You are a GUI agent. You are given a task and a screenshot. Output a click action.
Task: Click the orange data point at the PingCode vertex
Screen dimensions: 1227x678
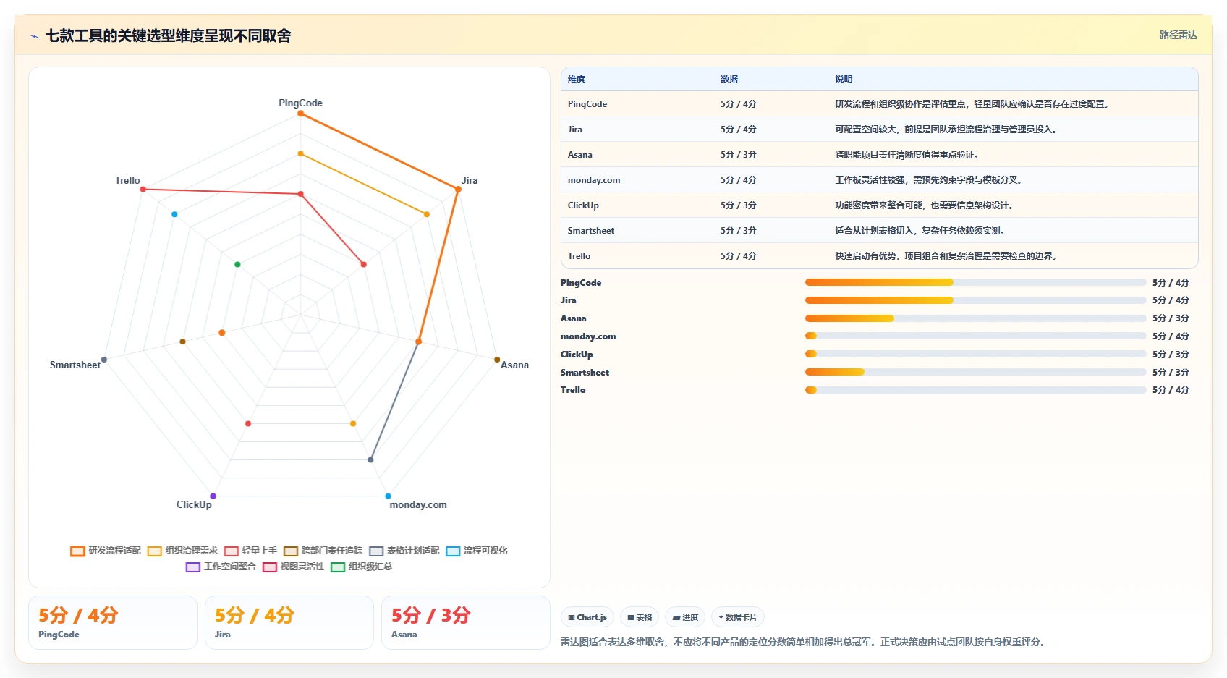click(x=300, y=114)
